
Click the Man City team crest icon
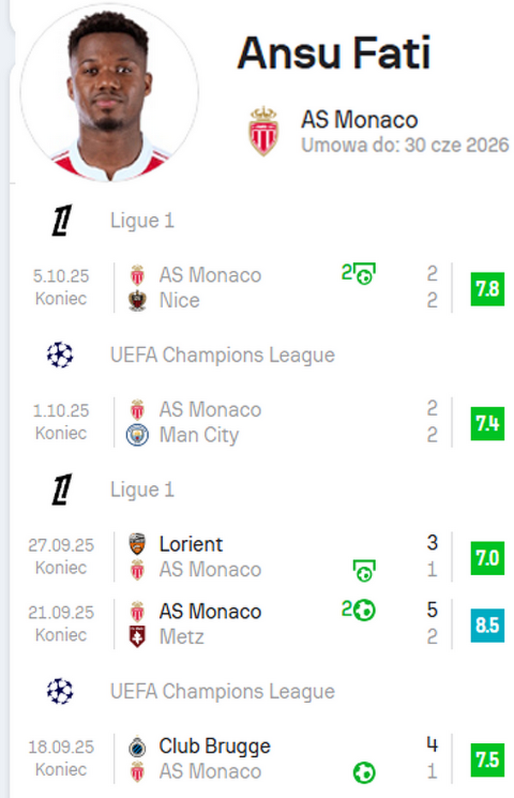pyautogui.click(x=137, y=435)
